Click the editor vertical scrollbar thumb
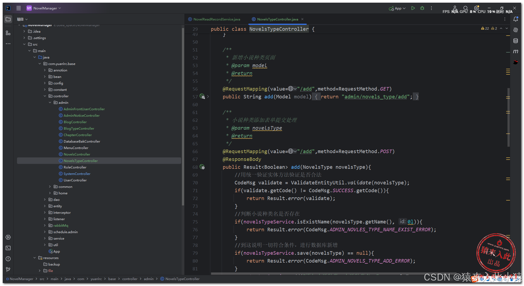The image size is (524, 286). (x=508, y=117)
